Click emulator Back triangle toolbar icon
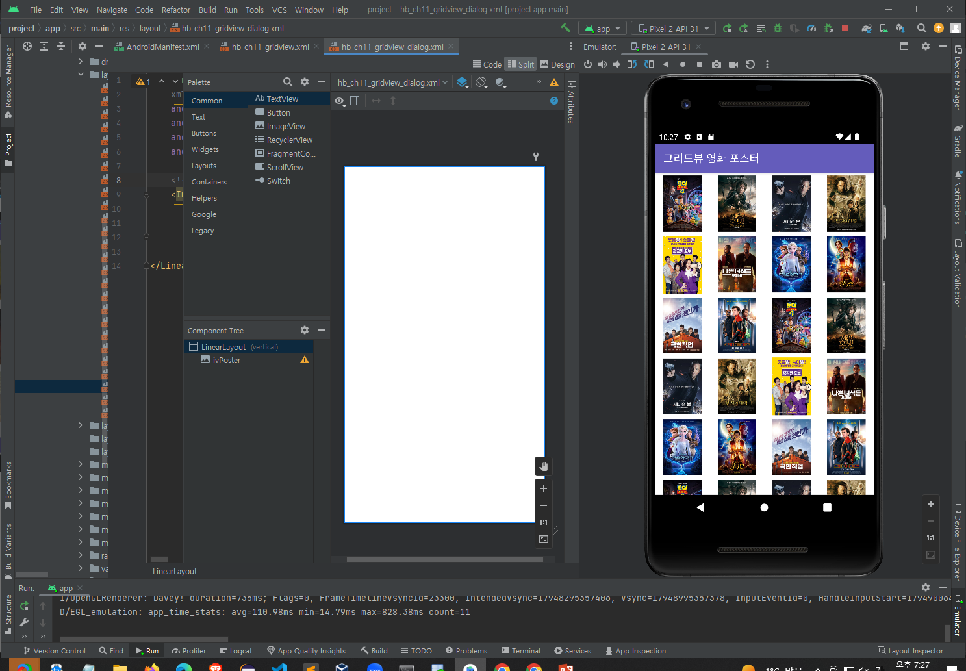The width and height of the screenshot is (966, 671). point(666,64)
